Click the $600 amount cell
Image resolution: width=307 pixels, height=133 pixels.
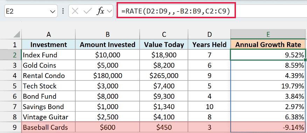(107, 127)
